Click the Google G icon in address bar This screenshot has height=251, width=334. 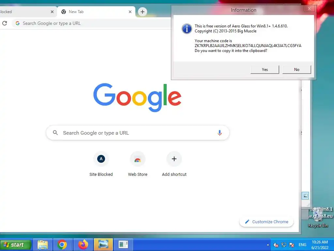(x=18, y=23)
